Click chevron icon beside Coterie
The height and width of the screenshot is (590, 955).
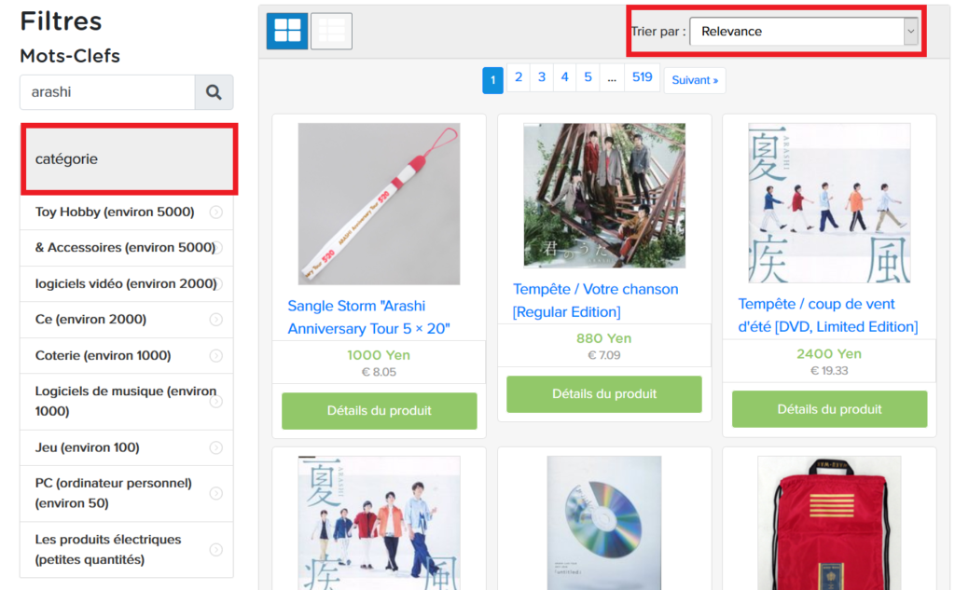[216, 355]
